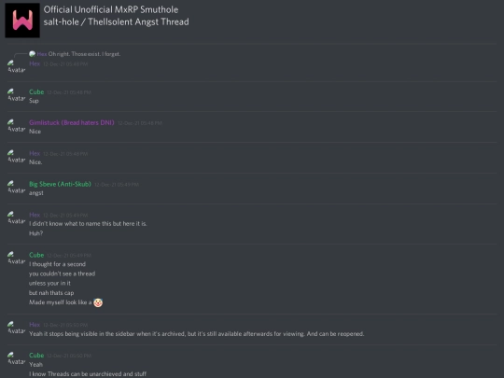Viewport: 504px width, 378px height.
Task: Click Cube's avatar beside the "Yeah" message
Action: coord(17,358)
